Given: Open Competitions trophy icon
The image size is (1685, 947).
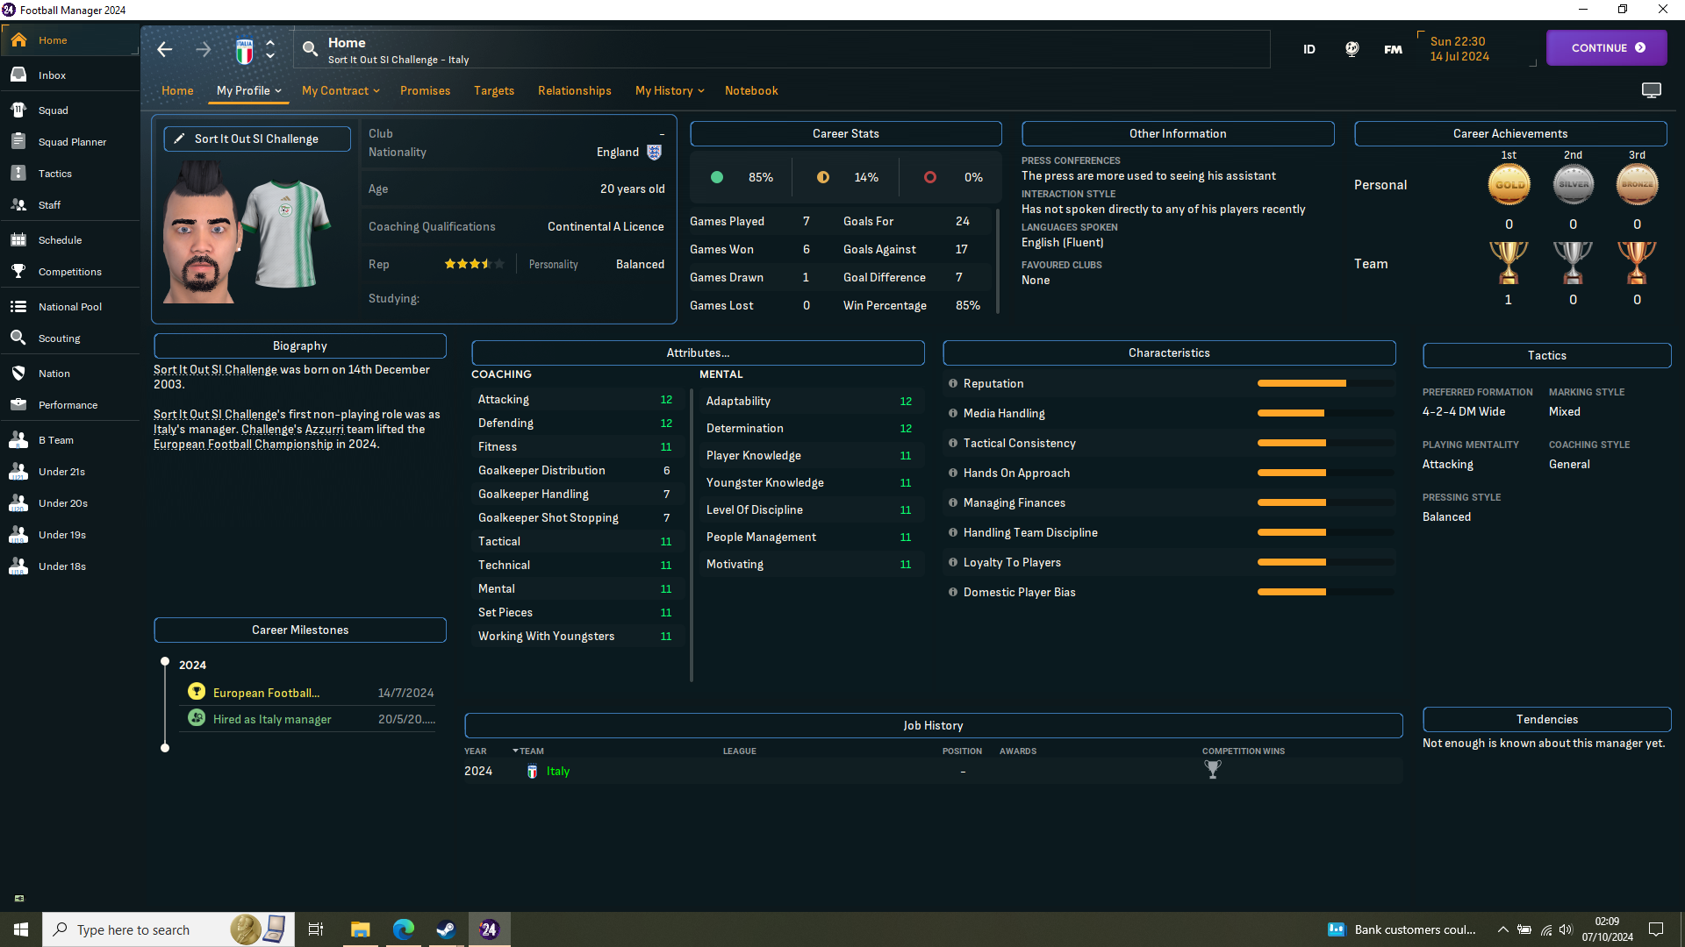Looking at the screenshot, I should pos(18,272).
